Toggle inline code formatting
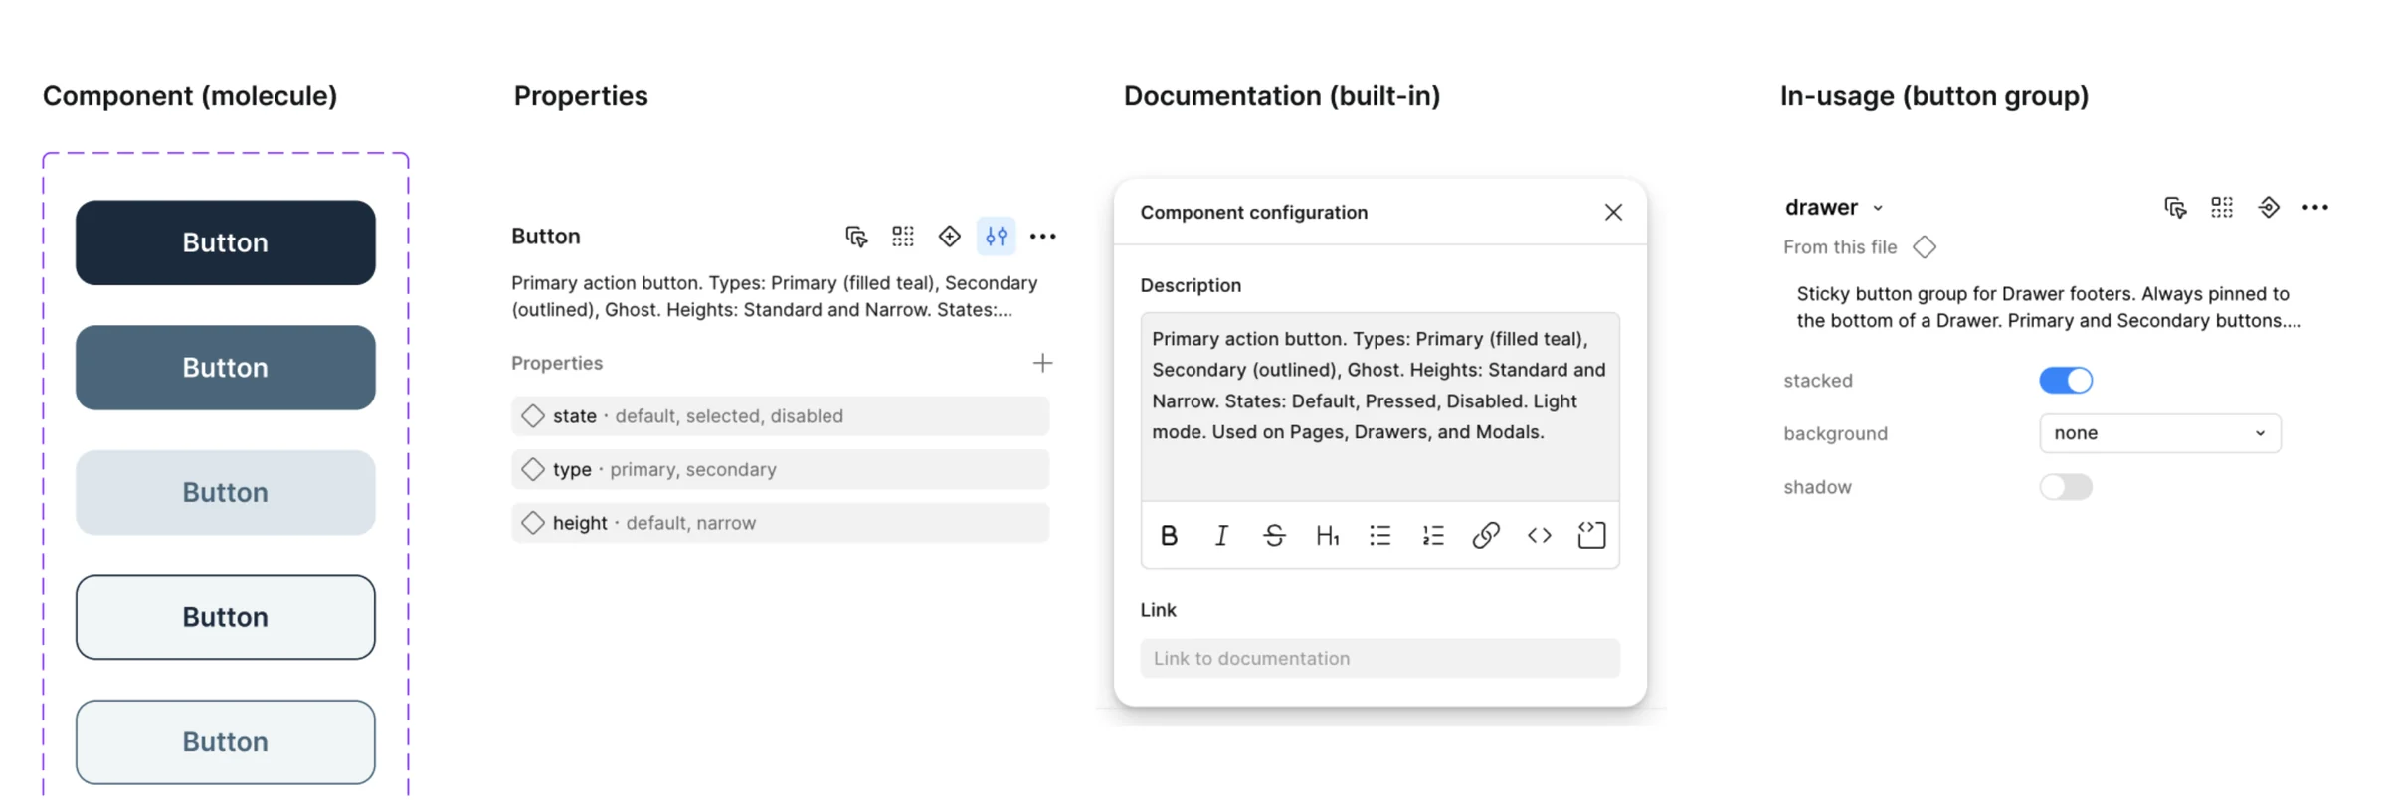Screen dimensions: 2387x800 coord(1539,536)
